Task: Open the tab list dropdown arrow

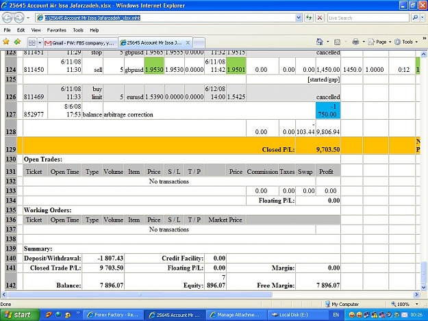Action: tap(40, 43)
